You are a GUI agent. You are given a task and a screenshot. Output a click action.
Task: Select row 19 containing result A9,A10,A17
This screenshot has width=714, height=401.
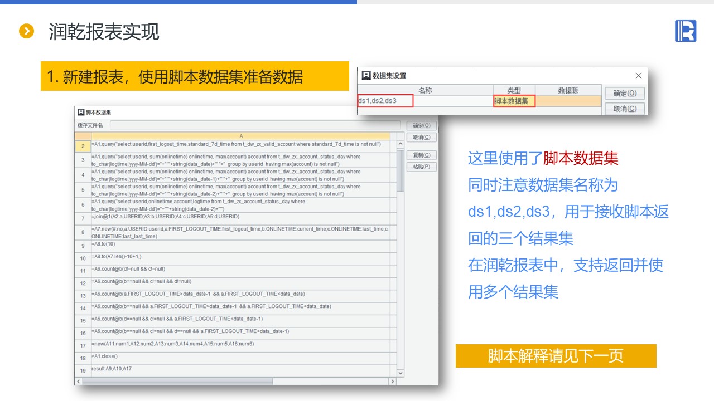(x=240, y=369)
